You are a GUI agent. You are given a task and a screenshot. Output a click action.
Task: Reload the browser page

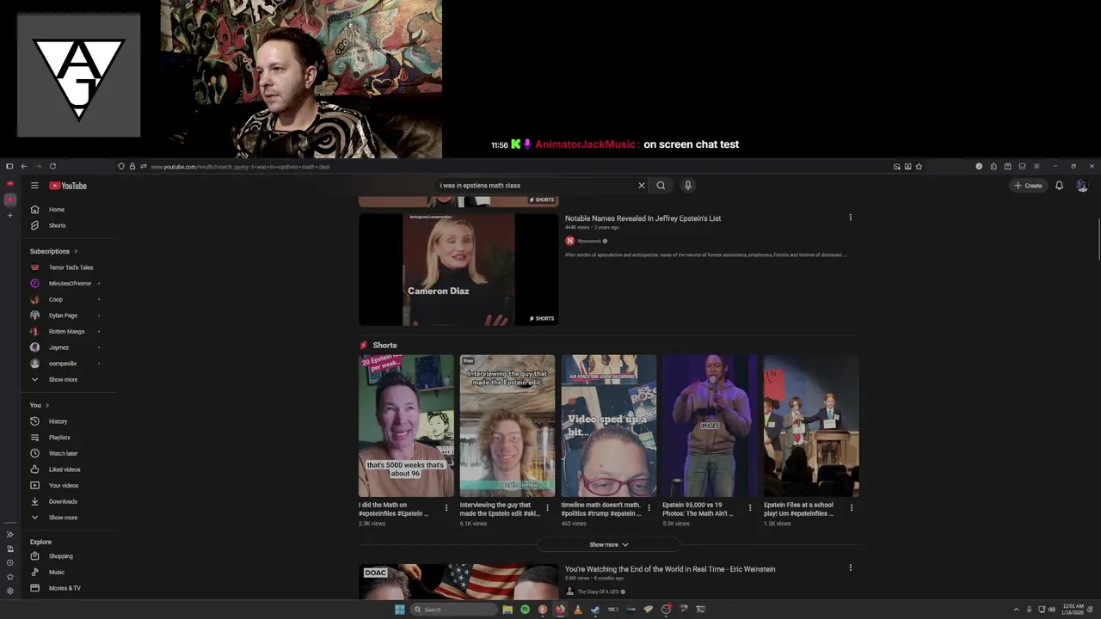52,166
